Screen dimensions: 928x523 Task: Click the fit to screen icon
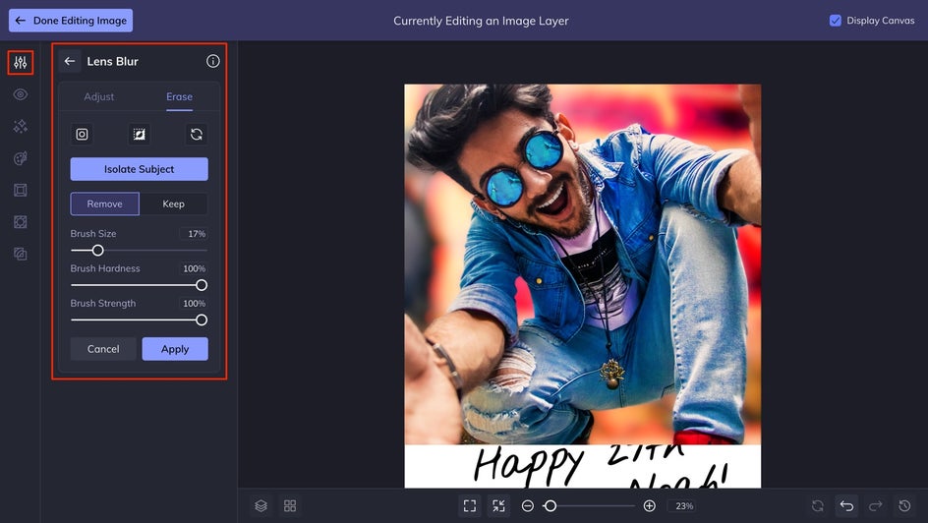[470, 506]
